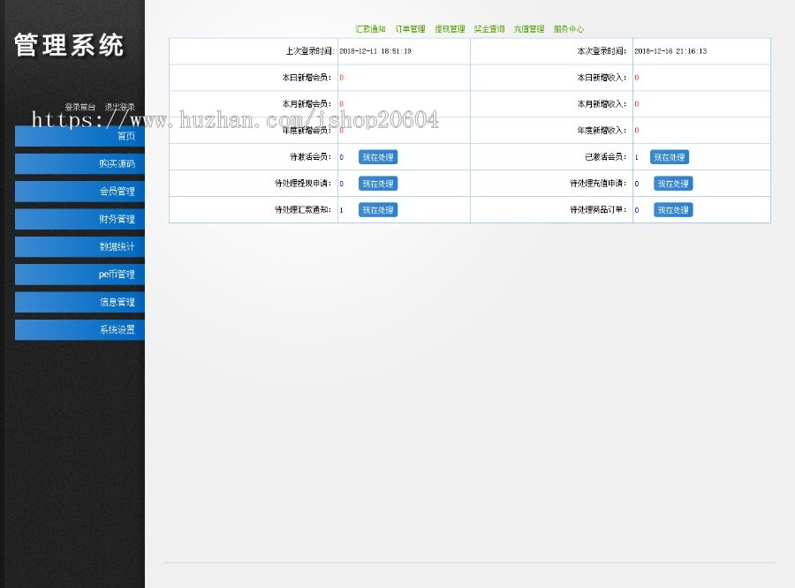
Task: Go to 首页 in the sidebar menu
Action: (x=80, y=136)
